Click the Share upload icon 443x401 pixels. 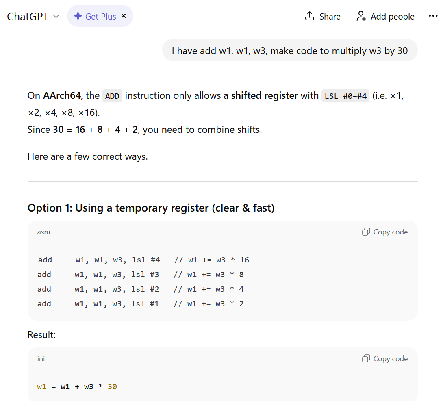coord(310,16)
